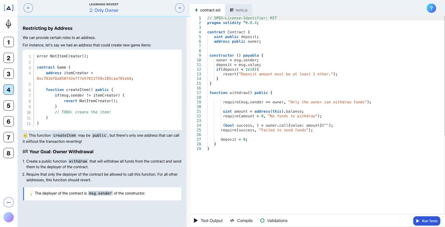Image resolution: width=445 pixels, height=227 pixels.
Task: Advance with the right arrow button
Action: tap(179, 8)
